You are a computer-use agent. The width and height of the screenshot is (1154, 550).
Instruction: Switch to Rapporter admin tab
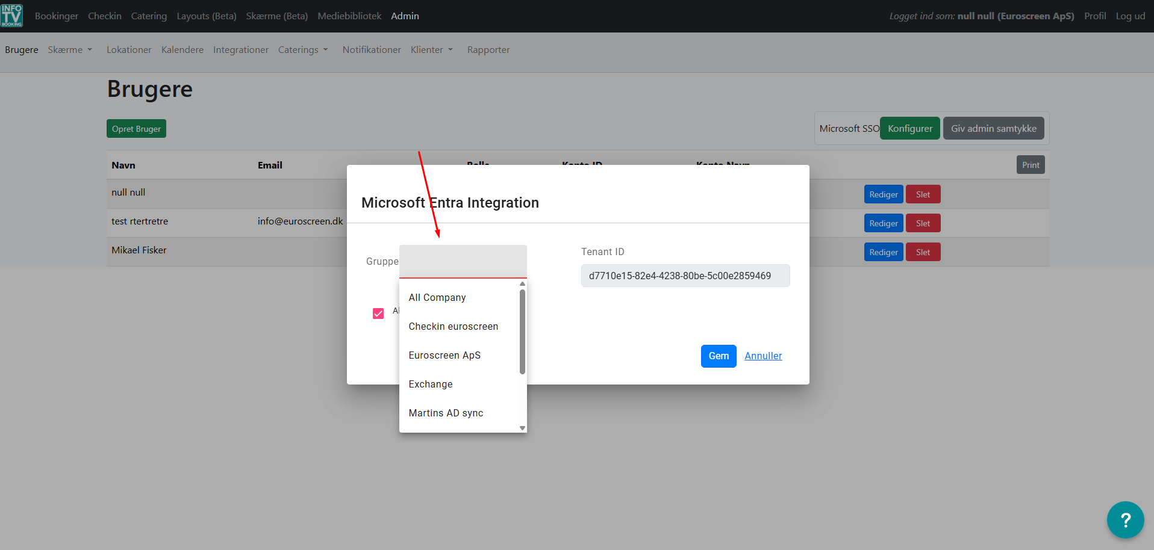point(488,49)
